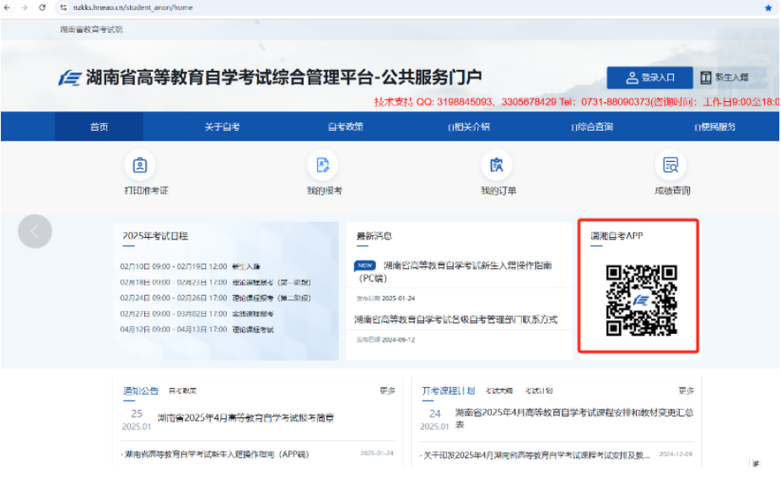Click the 我的订单 icon
Viewport: 781px width, 479px height.
coord(497,165)
